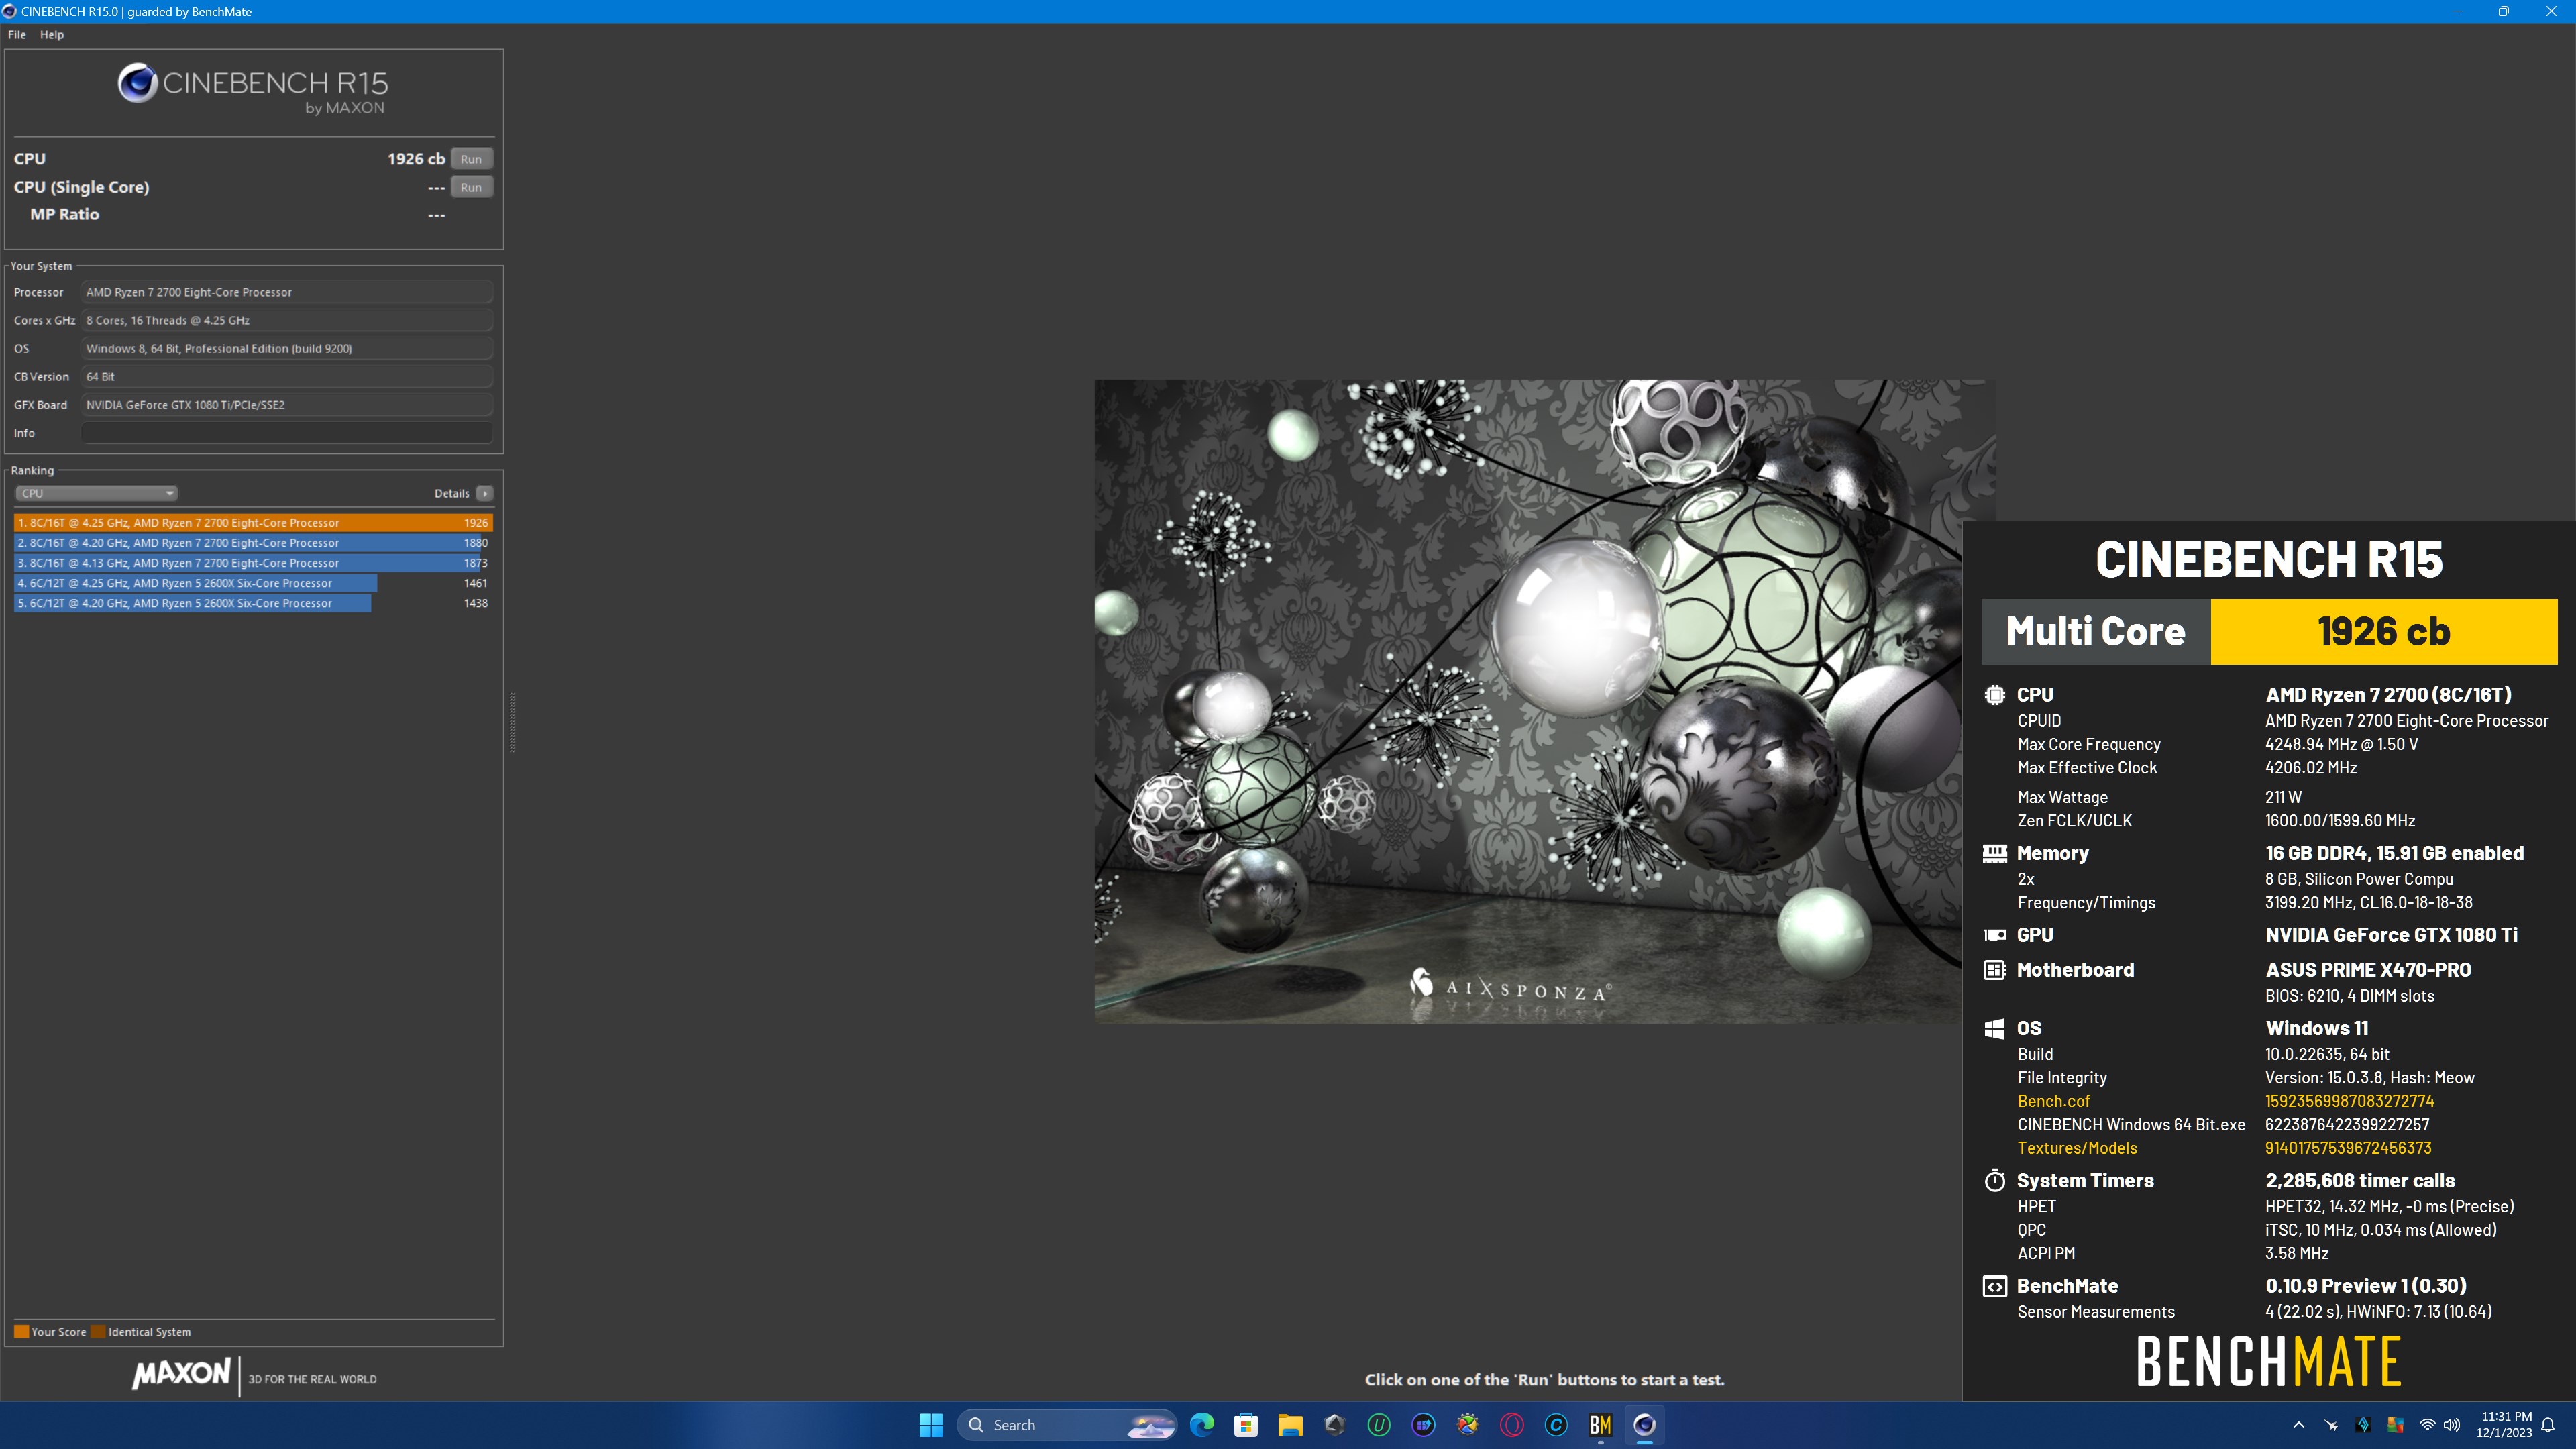Image resolution: width=2576 pixels, height=1449 pixels.
Task: Run the multi-core CPU benchmark
Action: [471, 159]
